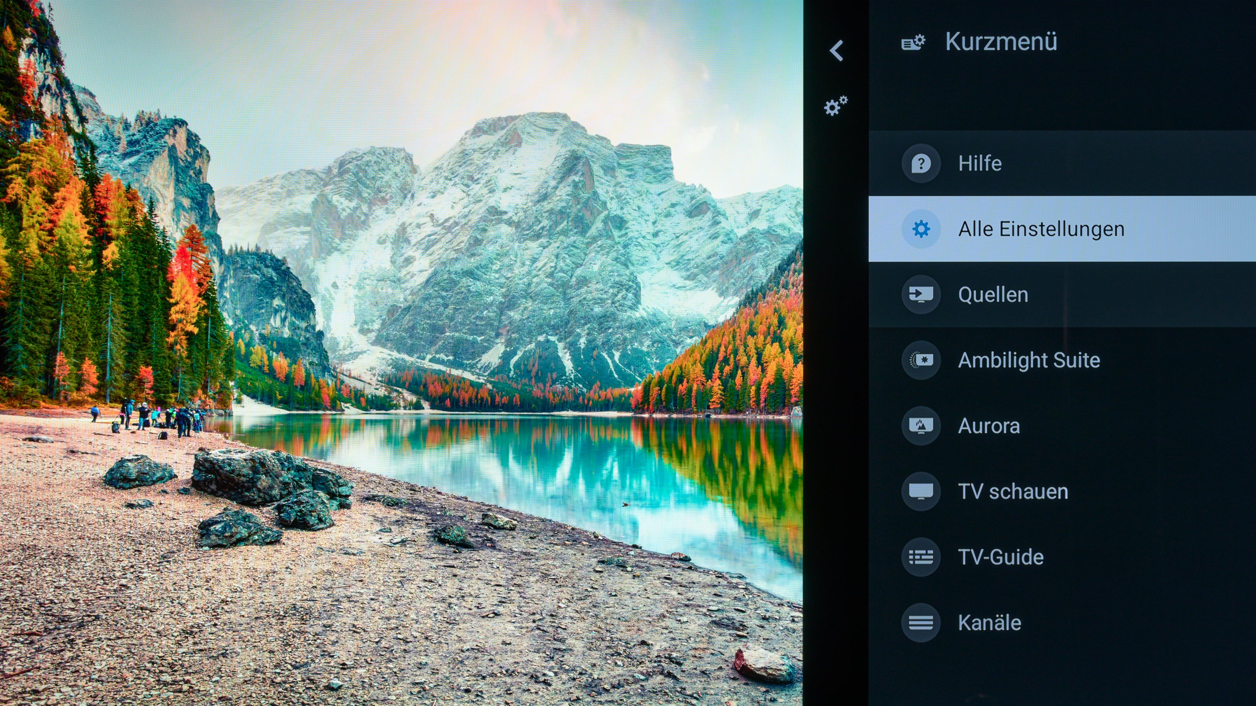The height and width of the screenshot is (706, 1256).
Task: Click the Kurzmenü header icon
Action: tap(913, 42)
